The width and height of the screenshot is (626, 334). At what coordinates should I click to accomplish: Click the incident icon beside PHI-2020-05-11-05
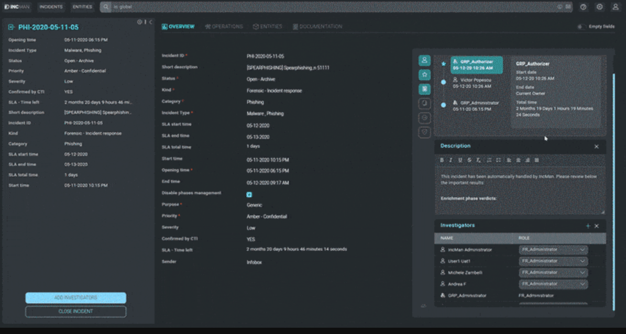(x=11, y=27)
